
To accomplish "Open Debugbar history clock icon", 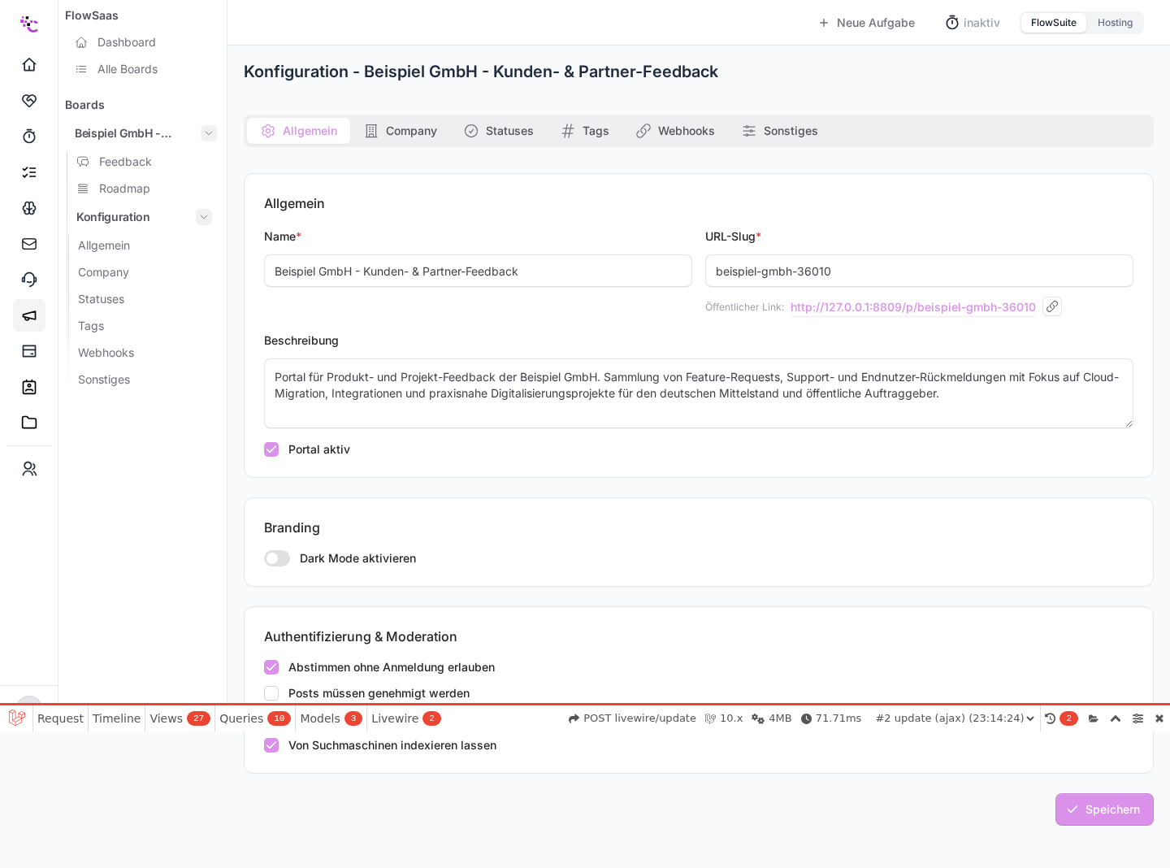I will 1050,718.
